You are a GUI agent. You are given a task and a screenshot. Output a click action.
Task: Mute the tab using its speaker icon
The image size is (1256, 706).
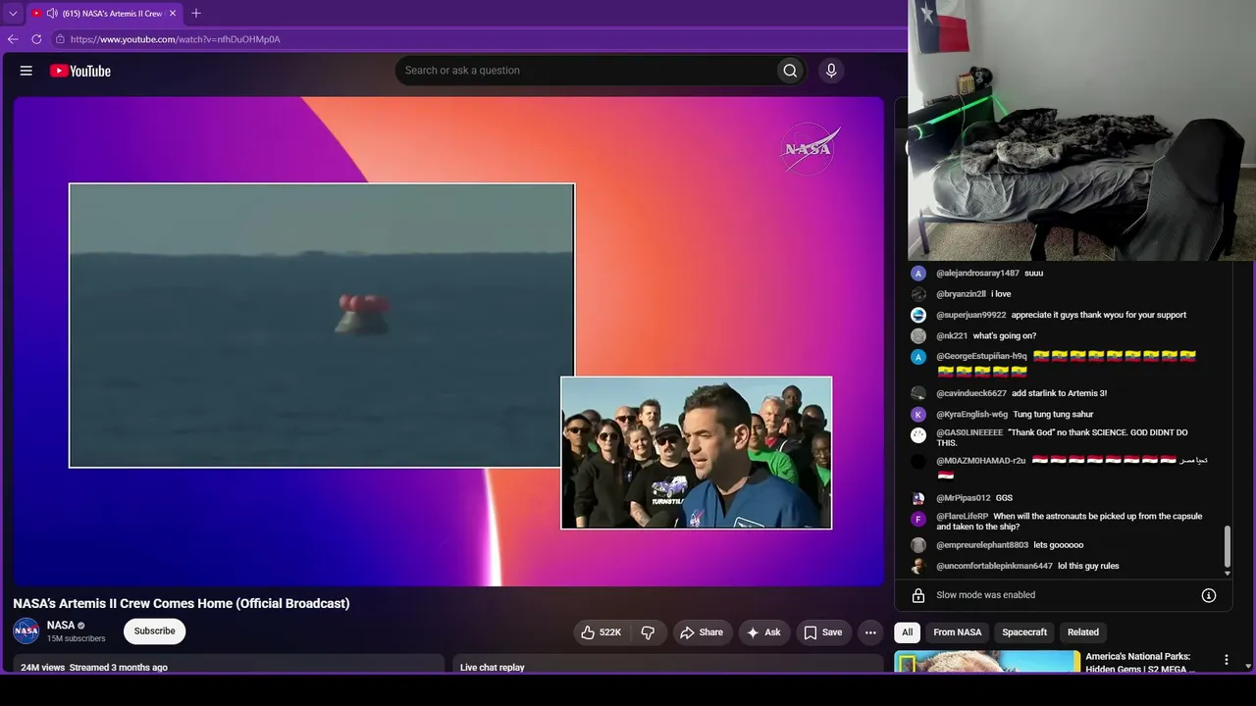pyautogui.click(x=52, y=14)
